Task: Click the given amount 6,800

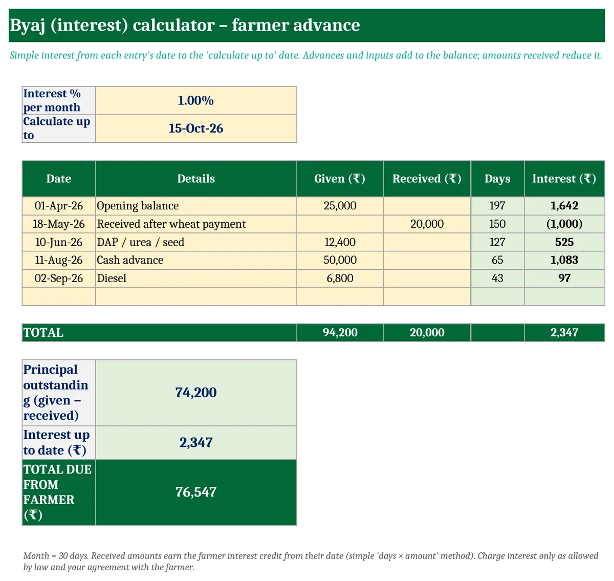Action: pyautogui.click(x=340, y=278)
